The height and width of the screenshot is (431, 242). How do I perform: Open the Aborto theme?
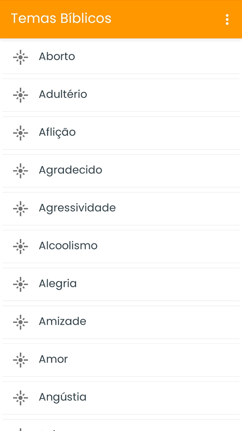coord(121,57)
